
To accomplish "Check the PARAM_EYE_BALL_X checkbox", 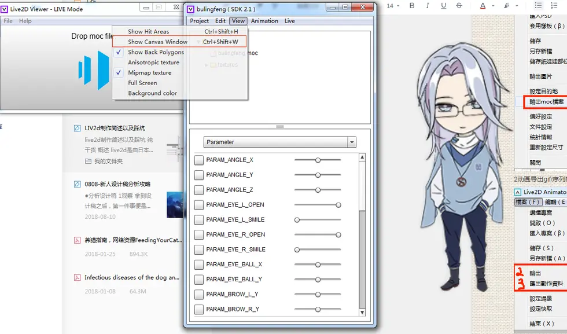I will pyautogui.click(x=199, y=265).
